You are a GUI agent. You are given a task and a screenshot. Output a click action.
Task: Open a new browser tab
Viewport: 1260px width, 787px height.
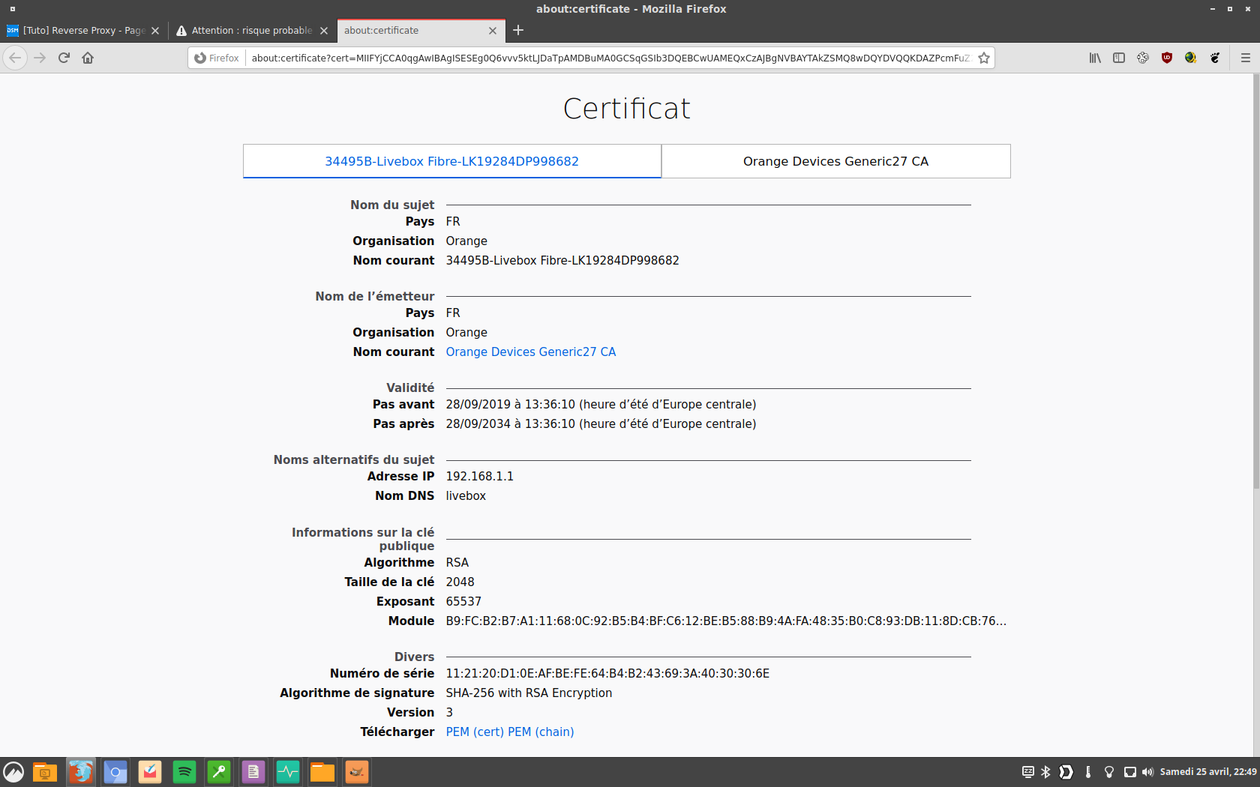(x=518, y=31)
